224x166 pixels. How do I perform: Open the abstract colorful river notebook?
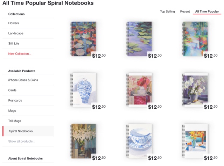point(195,39)
